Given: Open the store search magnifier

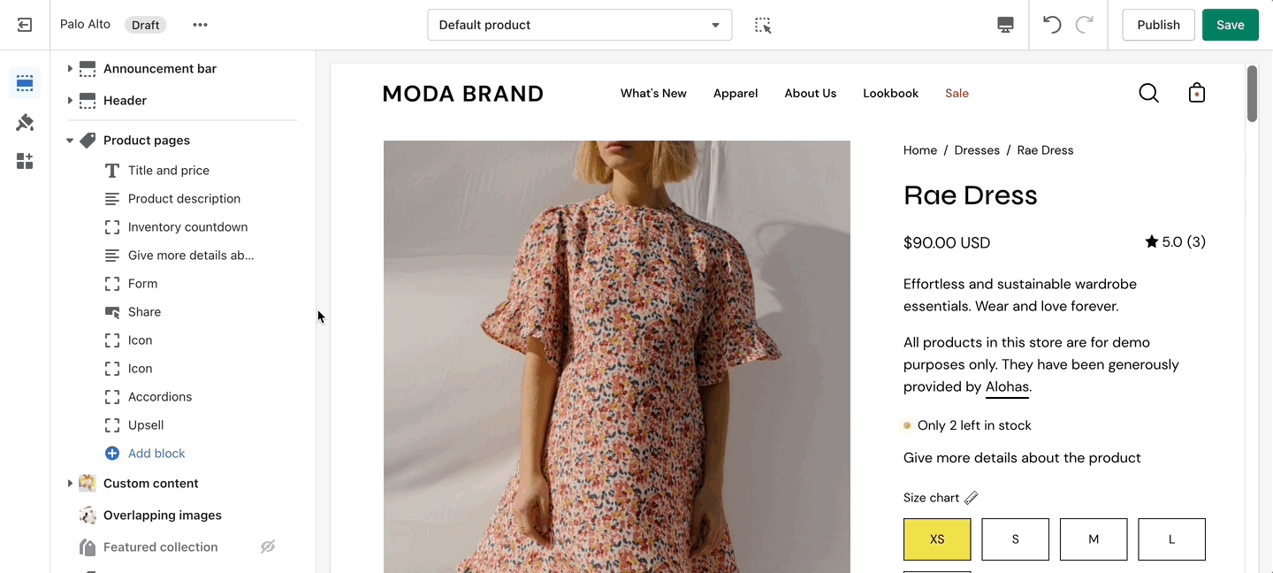Looking at the screenshot, I should (x=1148, y=93).
